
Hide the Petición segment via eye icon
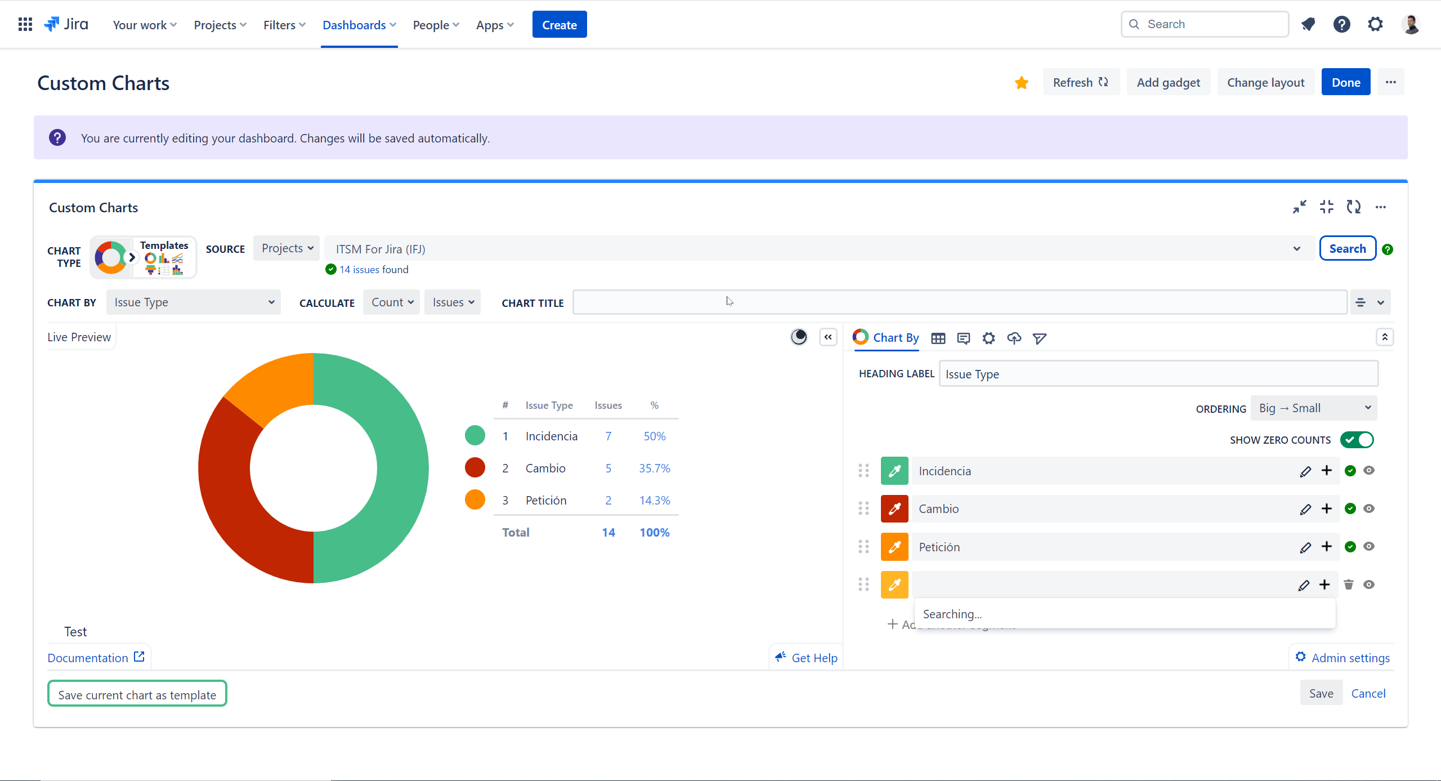[x=1369, y=547]
